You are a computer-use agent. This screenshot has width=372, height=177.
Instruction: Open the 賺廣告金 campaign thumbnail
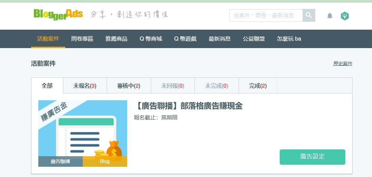(x=82, y=133)
